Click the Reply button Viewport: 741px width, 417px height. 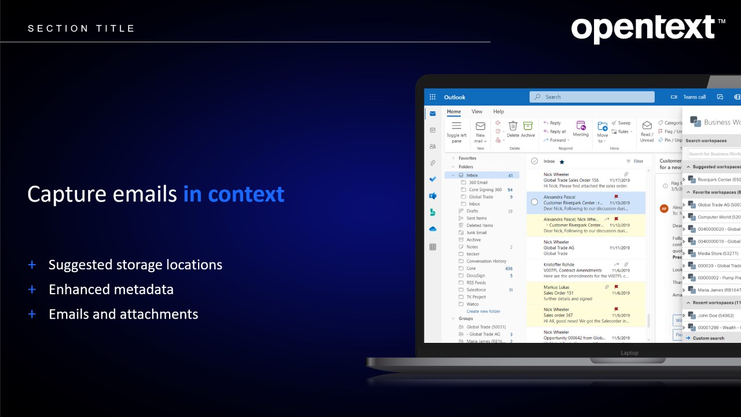[552, 123]
